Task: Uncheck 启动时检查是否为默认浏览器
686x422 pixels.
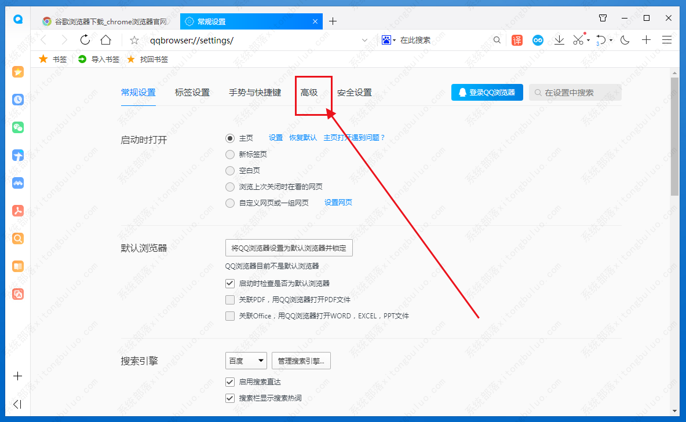Action: point(230,284)
